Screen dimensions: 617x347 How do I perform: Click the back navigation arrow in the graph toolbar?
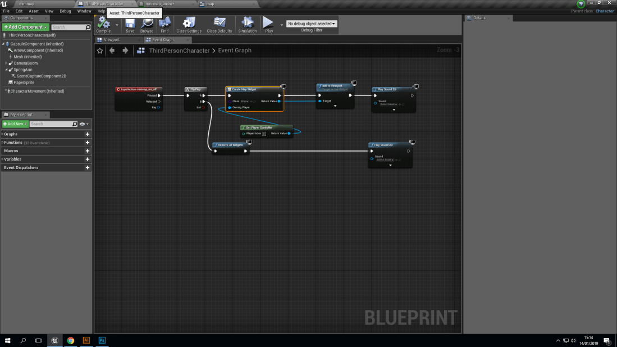112,51
